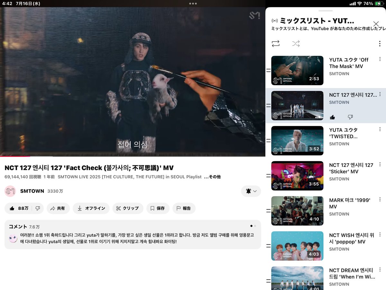Screen dimensions: 386x290
Task: Open options for MARK '1999' row
Action: coord(380,199)
